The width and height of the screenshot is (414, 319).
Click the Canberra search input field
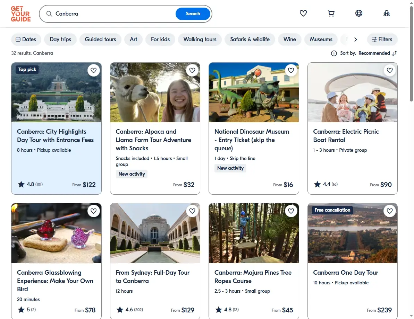pyautogui.click(x=113, y=14)
